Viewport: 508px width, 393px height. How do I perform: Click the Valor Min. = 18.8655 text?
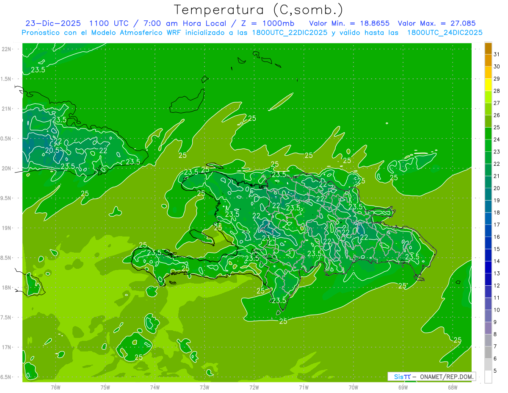coord(349,23)
